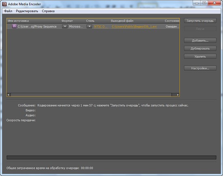Click the queue list left scroll arrow
The width and height of the screenshot is (223, 176).
[9, 95]
